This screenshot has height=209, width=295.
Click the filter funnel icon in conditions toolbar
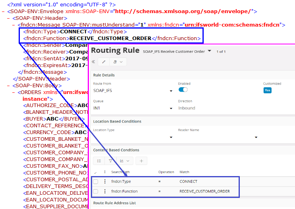[111, 161]
